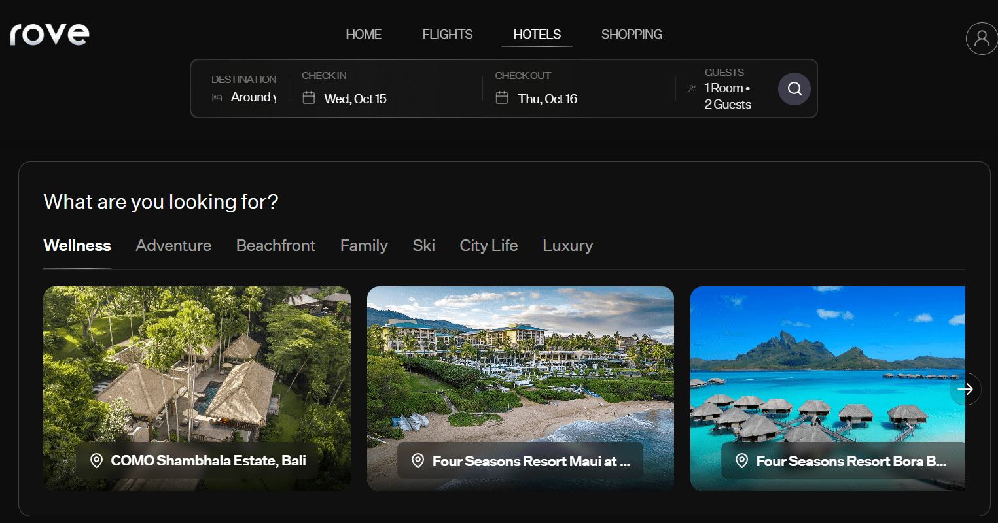This screenshot has width=998, height=523.
Task: Click the destination input field
Action: [253, 97]
